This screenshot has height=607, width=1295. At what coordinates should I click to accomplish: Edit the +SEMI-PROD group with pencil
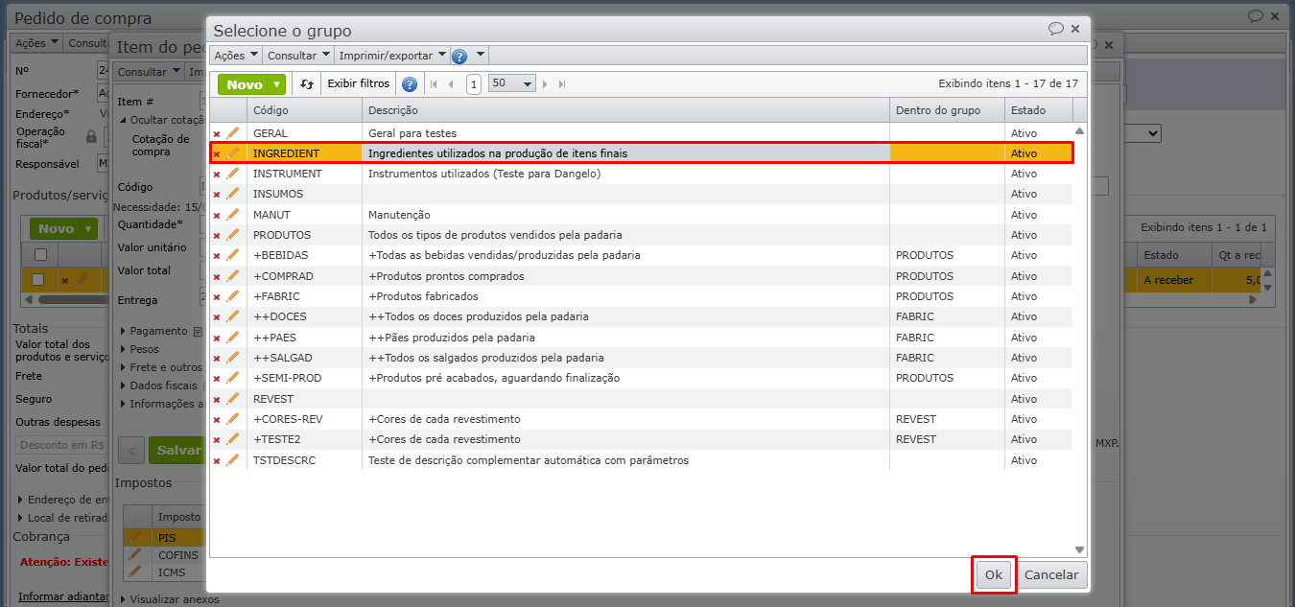(232, 378)
